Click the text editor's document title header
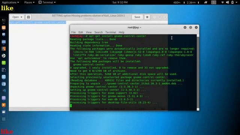Screen dimensions: 240x135 tap(88, 16)
